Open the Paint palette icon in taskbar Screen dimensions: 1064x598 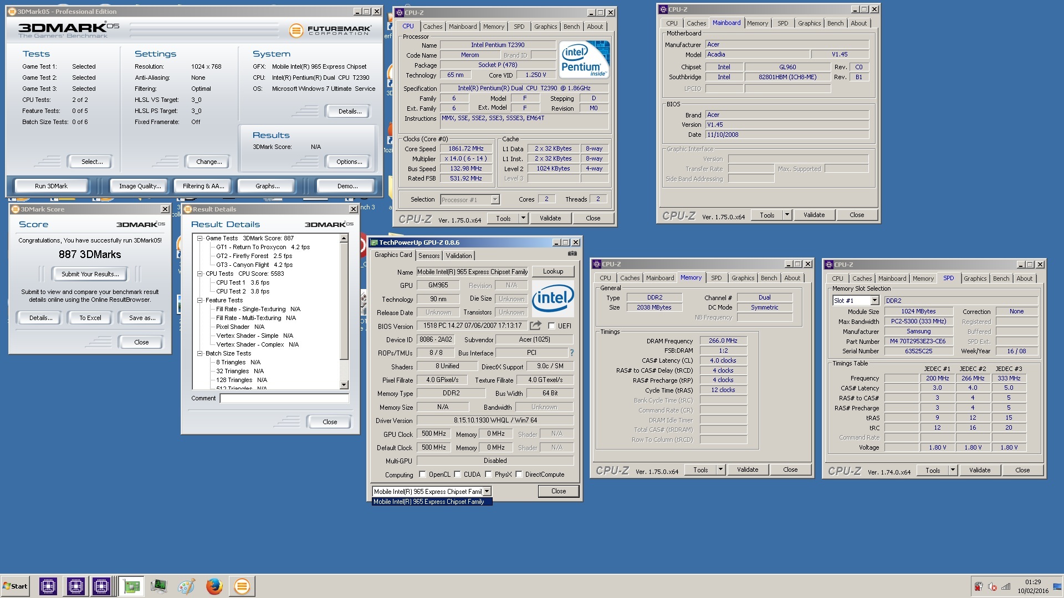[x=186, y=586]
